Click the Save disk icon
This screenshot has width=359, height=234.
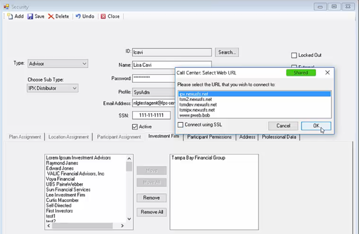[30, 16]
